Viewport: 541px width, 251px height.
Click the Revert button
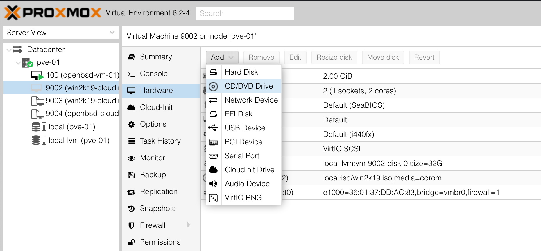click(424, 57)
